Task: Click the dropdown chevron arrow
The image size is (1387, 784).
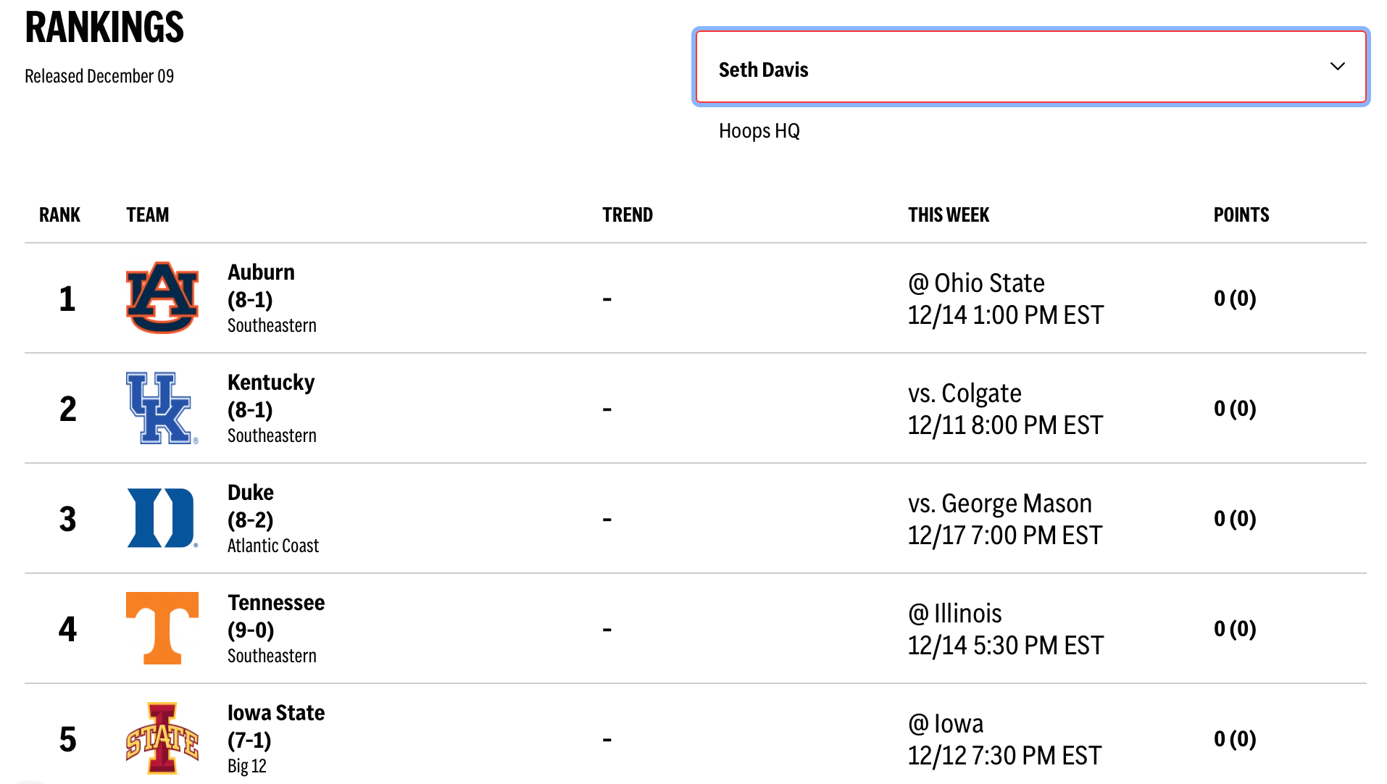Action: tap(1337, 67)
